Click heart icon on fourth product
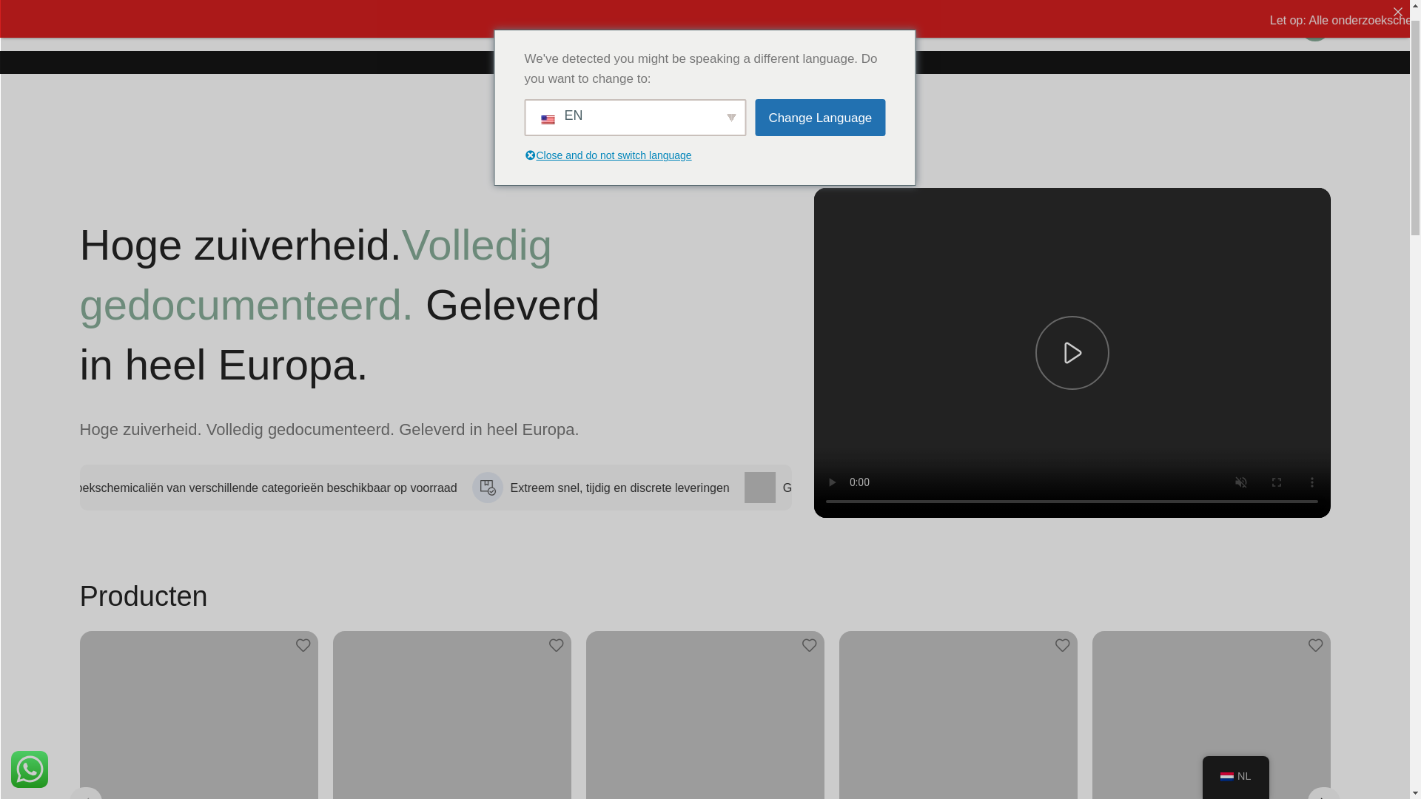The image size is (1421, 799). point(1063,645)
